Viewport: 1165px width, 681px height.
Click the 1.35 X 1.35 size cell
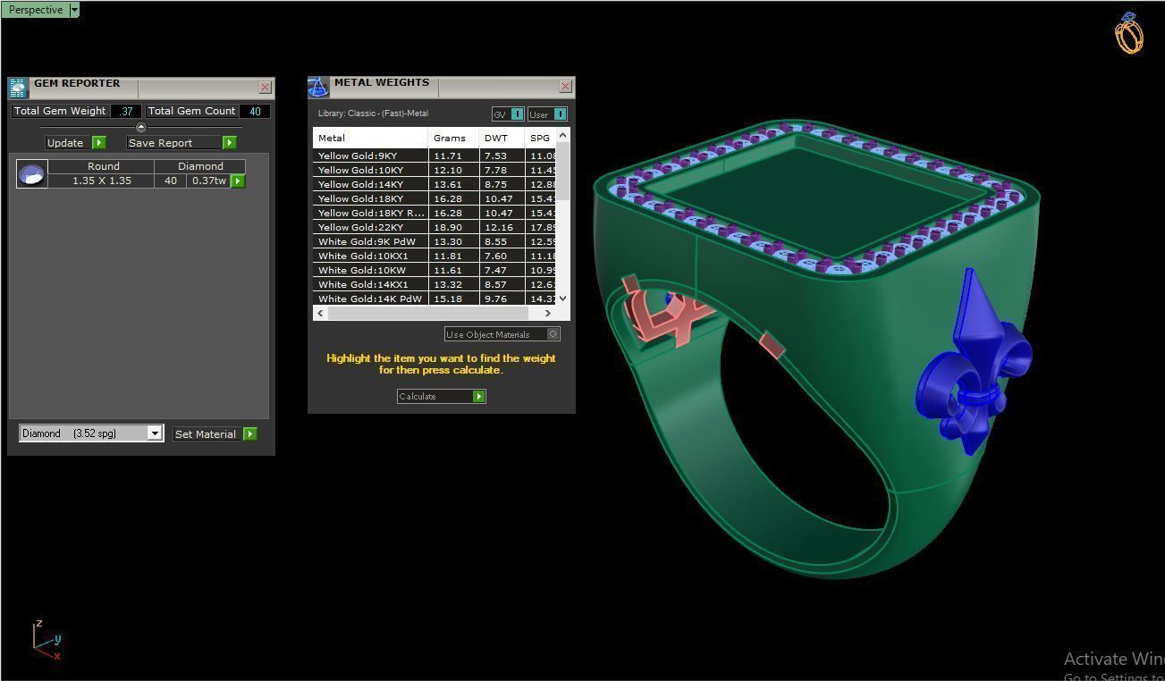102,181
